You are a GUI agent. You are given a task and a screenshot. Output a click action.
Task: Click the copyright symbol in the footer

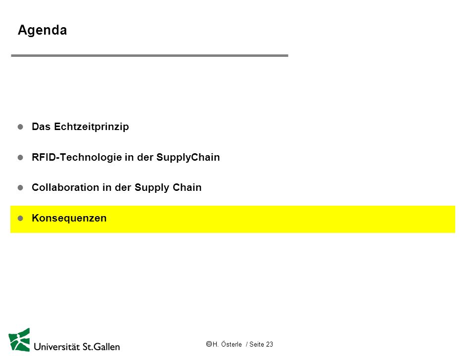209,344
